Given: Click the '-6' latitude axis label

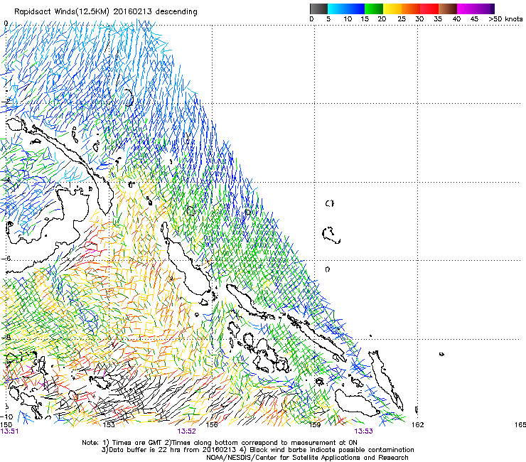Looking at the screenshot, I should pyautogui.click(x=6, y=258).
